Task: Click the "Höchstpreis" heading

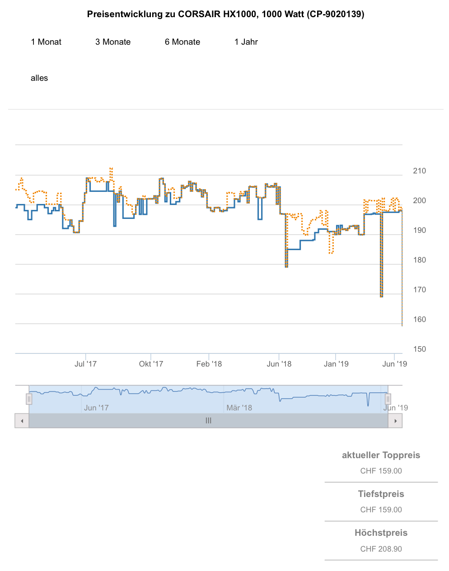Action: [x=381, y=533]
